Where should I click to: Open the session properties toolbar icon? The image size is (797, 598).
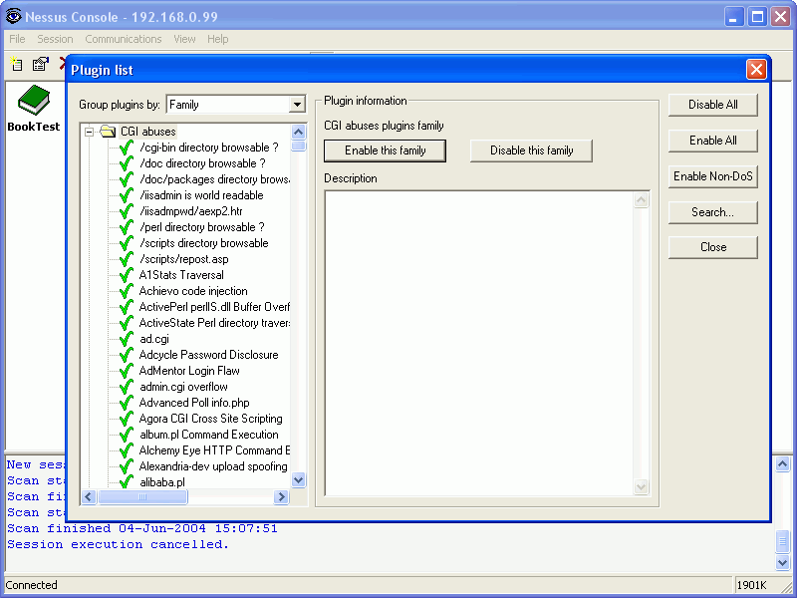[x=39, y=63]
